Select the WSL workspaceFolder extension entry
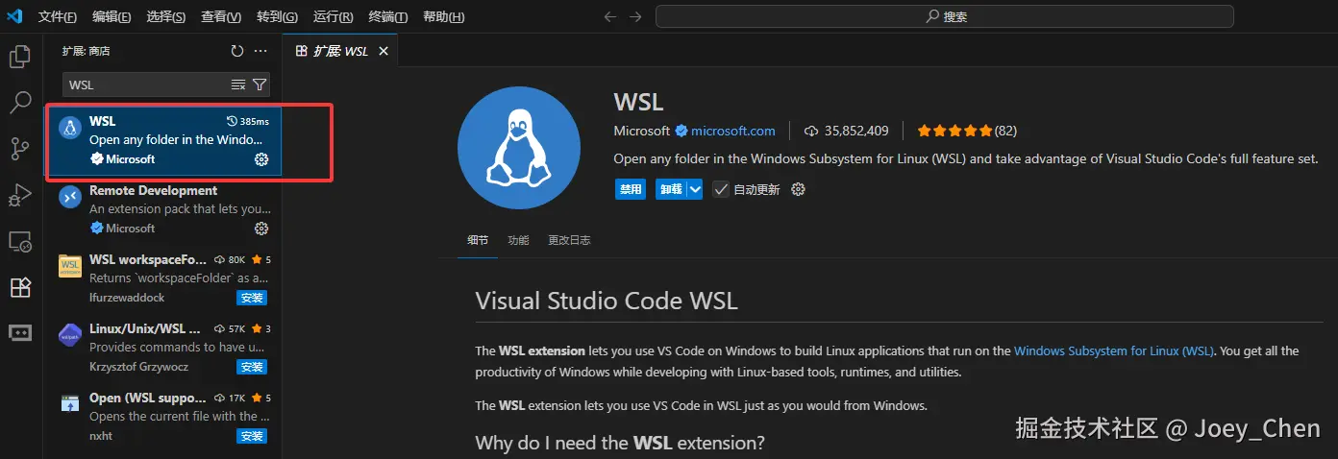Image resolution: width=1338 pixels, height=459 pixels. (164, 278)
